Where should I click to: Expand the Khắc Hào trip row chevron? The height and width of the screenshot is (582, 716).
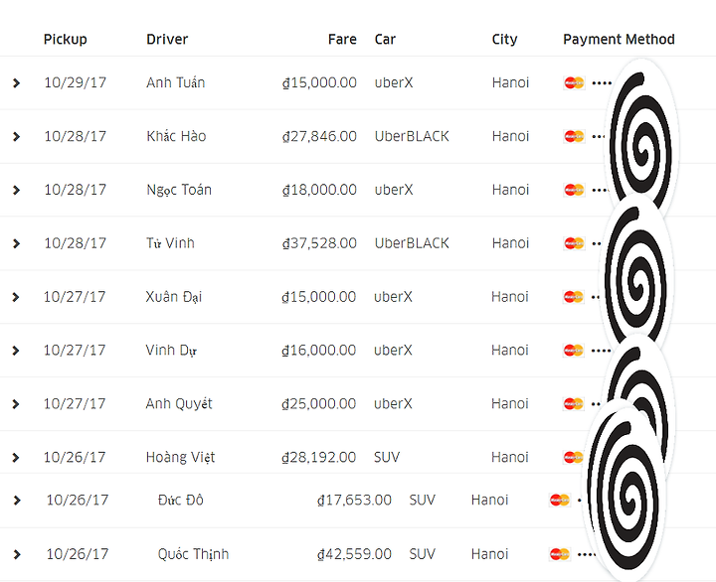[x=17, y=136]
